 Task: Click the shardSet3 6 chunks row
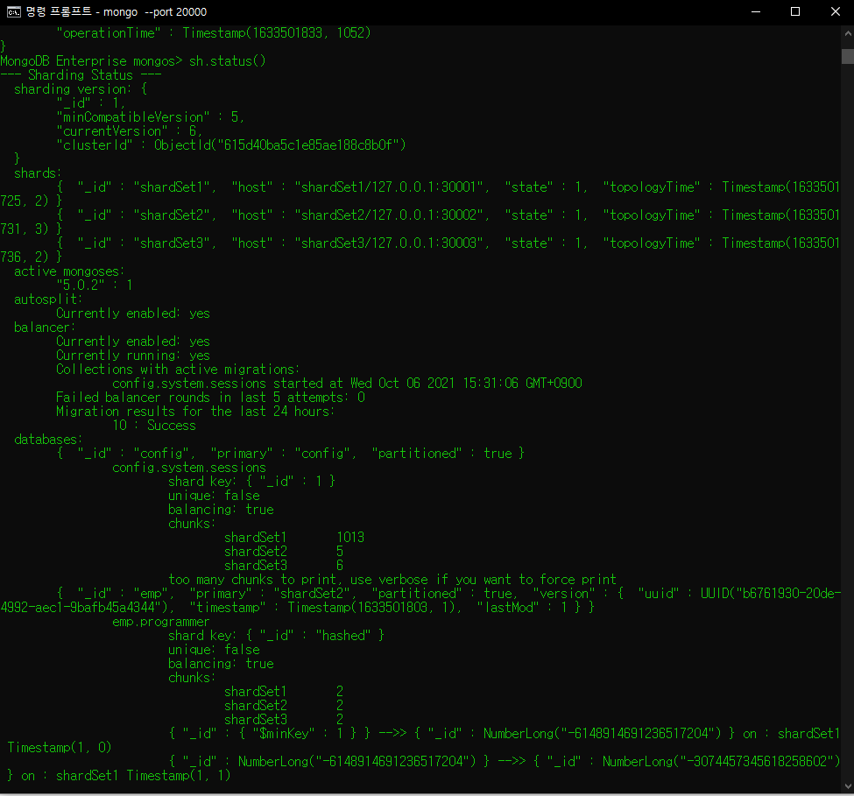(x=284, y=566)
